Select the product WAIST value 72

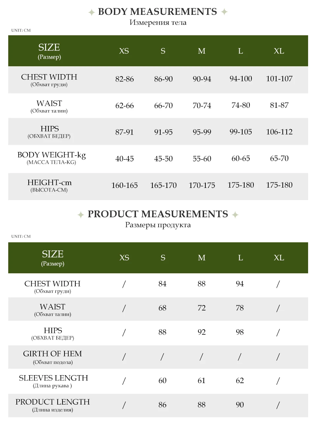[x=201, y=308]
